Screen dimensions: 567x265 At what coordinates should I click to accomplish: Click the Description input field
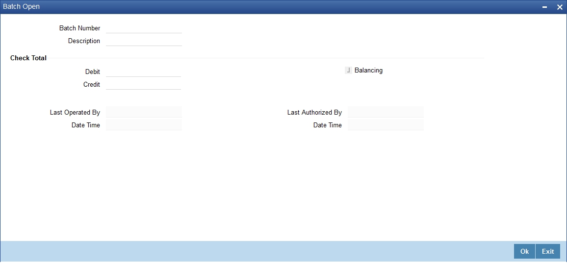pos(144,41)
